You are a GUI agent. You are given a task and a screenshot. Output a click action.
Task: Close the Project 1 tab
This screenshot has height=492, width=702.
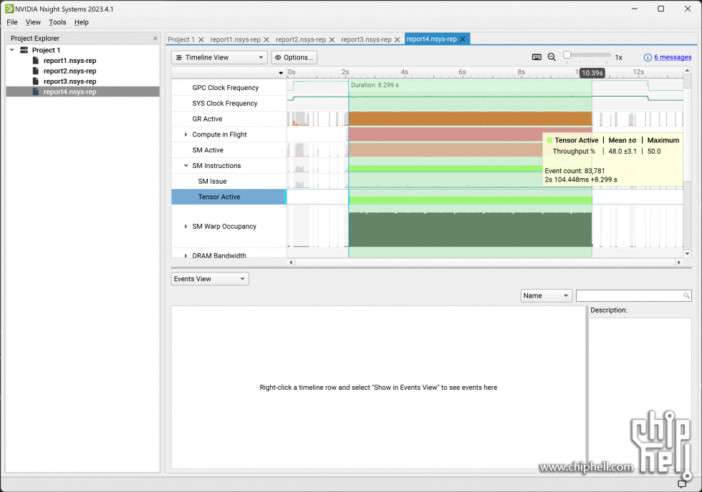[x=201, y=39]
